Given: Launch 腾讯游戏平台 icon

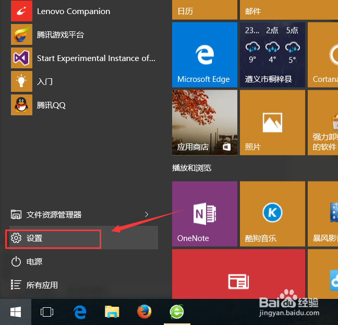Looking at the screenshot, I should [21, 34].
